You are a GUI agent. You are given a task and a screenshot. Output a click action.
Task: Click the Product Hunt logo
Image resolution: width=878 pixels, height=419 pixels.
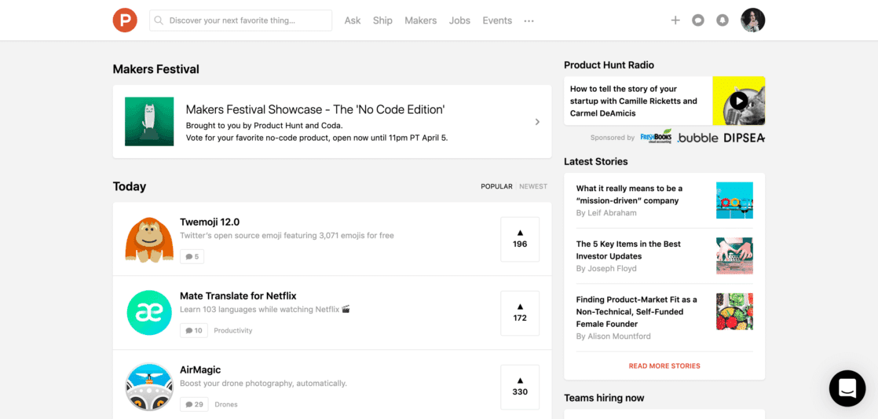(125, 20)
